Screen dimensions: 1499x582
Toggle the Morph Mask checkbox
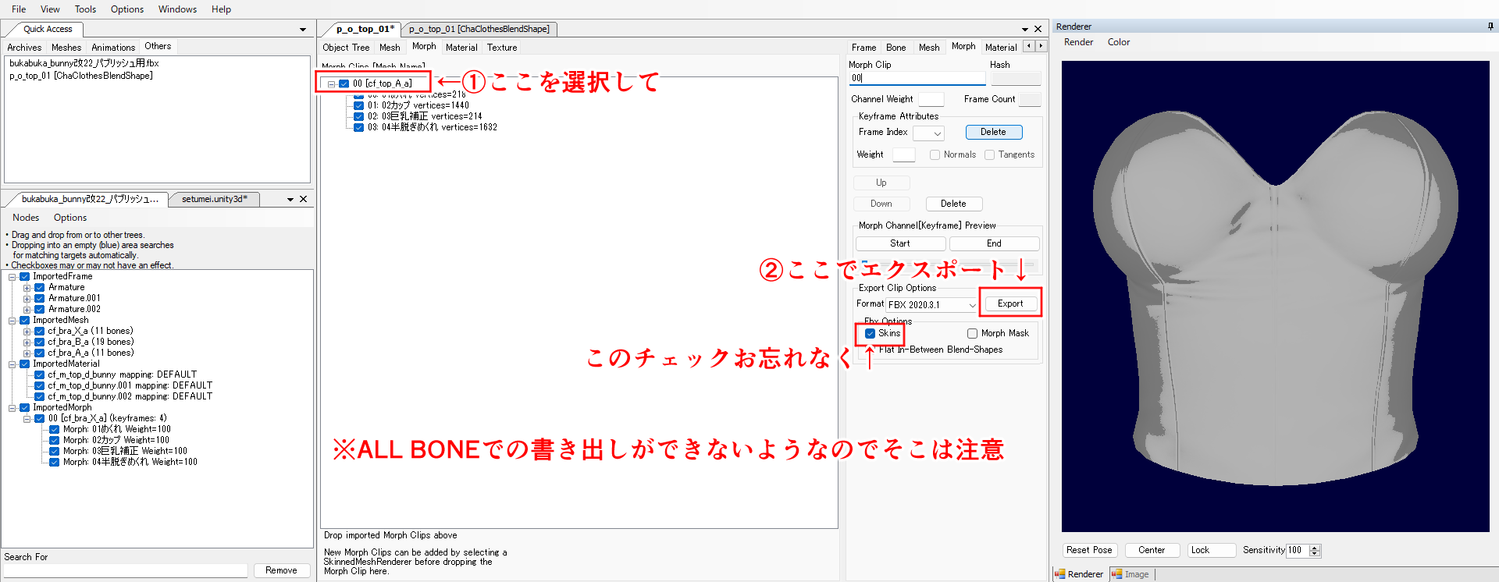click(972, 333)
